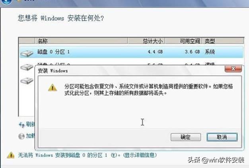Sort partitions by the 名称 column header

click(81, 41)
